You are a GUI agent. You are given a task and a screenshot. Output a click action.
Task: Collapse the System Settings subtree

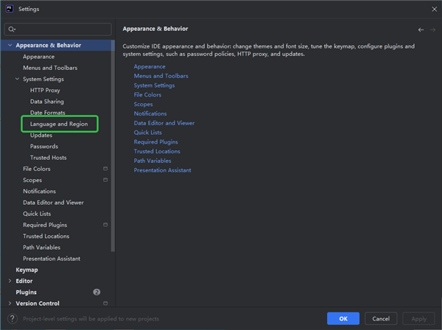[x=17, y=79]
